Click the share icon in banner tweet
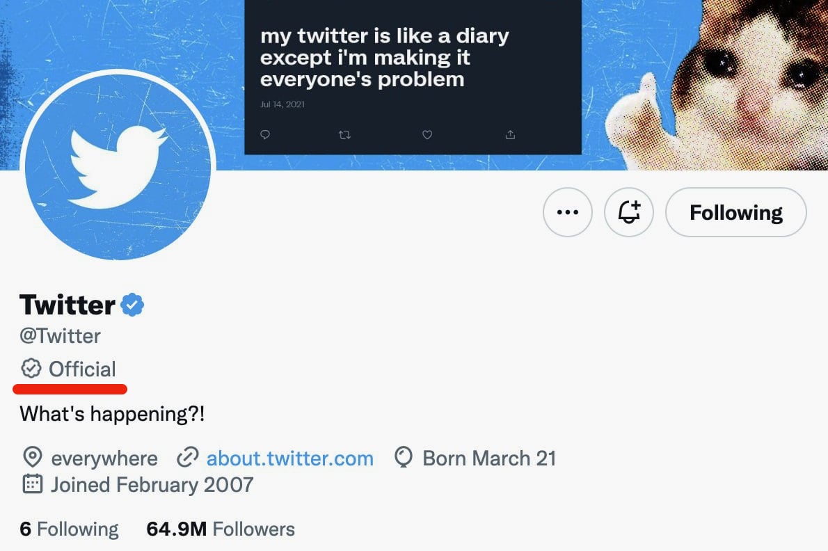Screen dimensions: 828x551 click(510, 135)
